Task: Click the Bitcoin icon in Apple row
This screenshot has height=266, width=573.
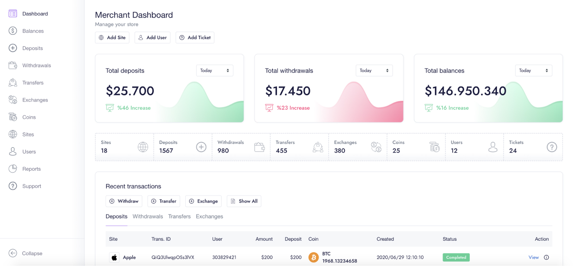Action: click(x=314, y=257)
